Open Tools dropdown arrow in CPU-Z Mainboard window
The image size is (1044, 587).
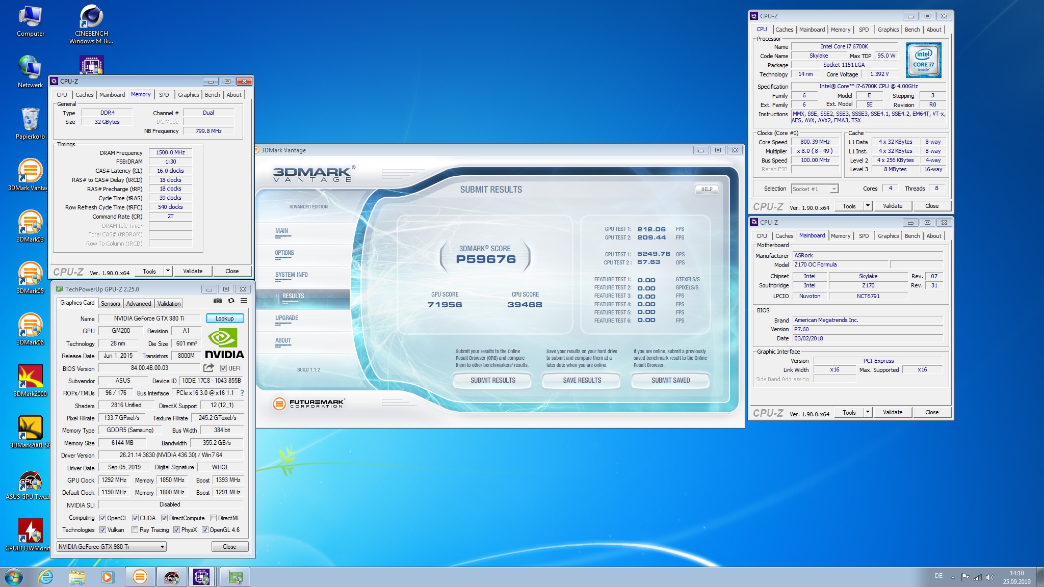point(868,412)
